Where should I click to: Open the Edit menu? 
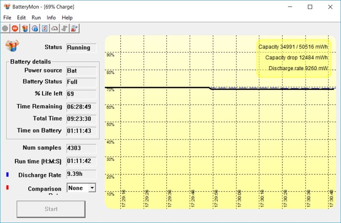pyautogui.click(x=21, y=17)
